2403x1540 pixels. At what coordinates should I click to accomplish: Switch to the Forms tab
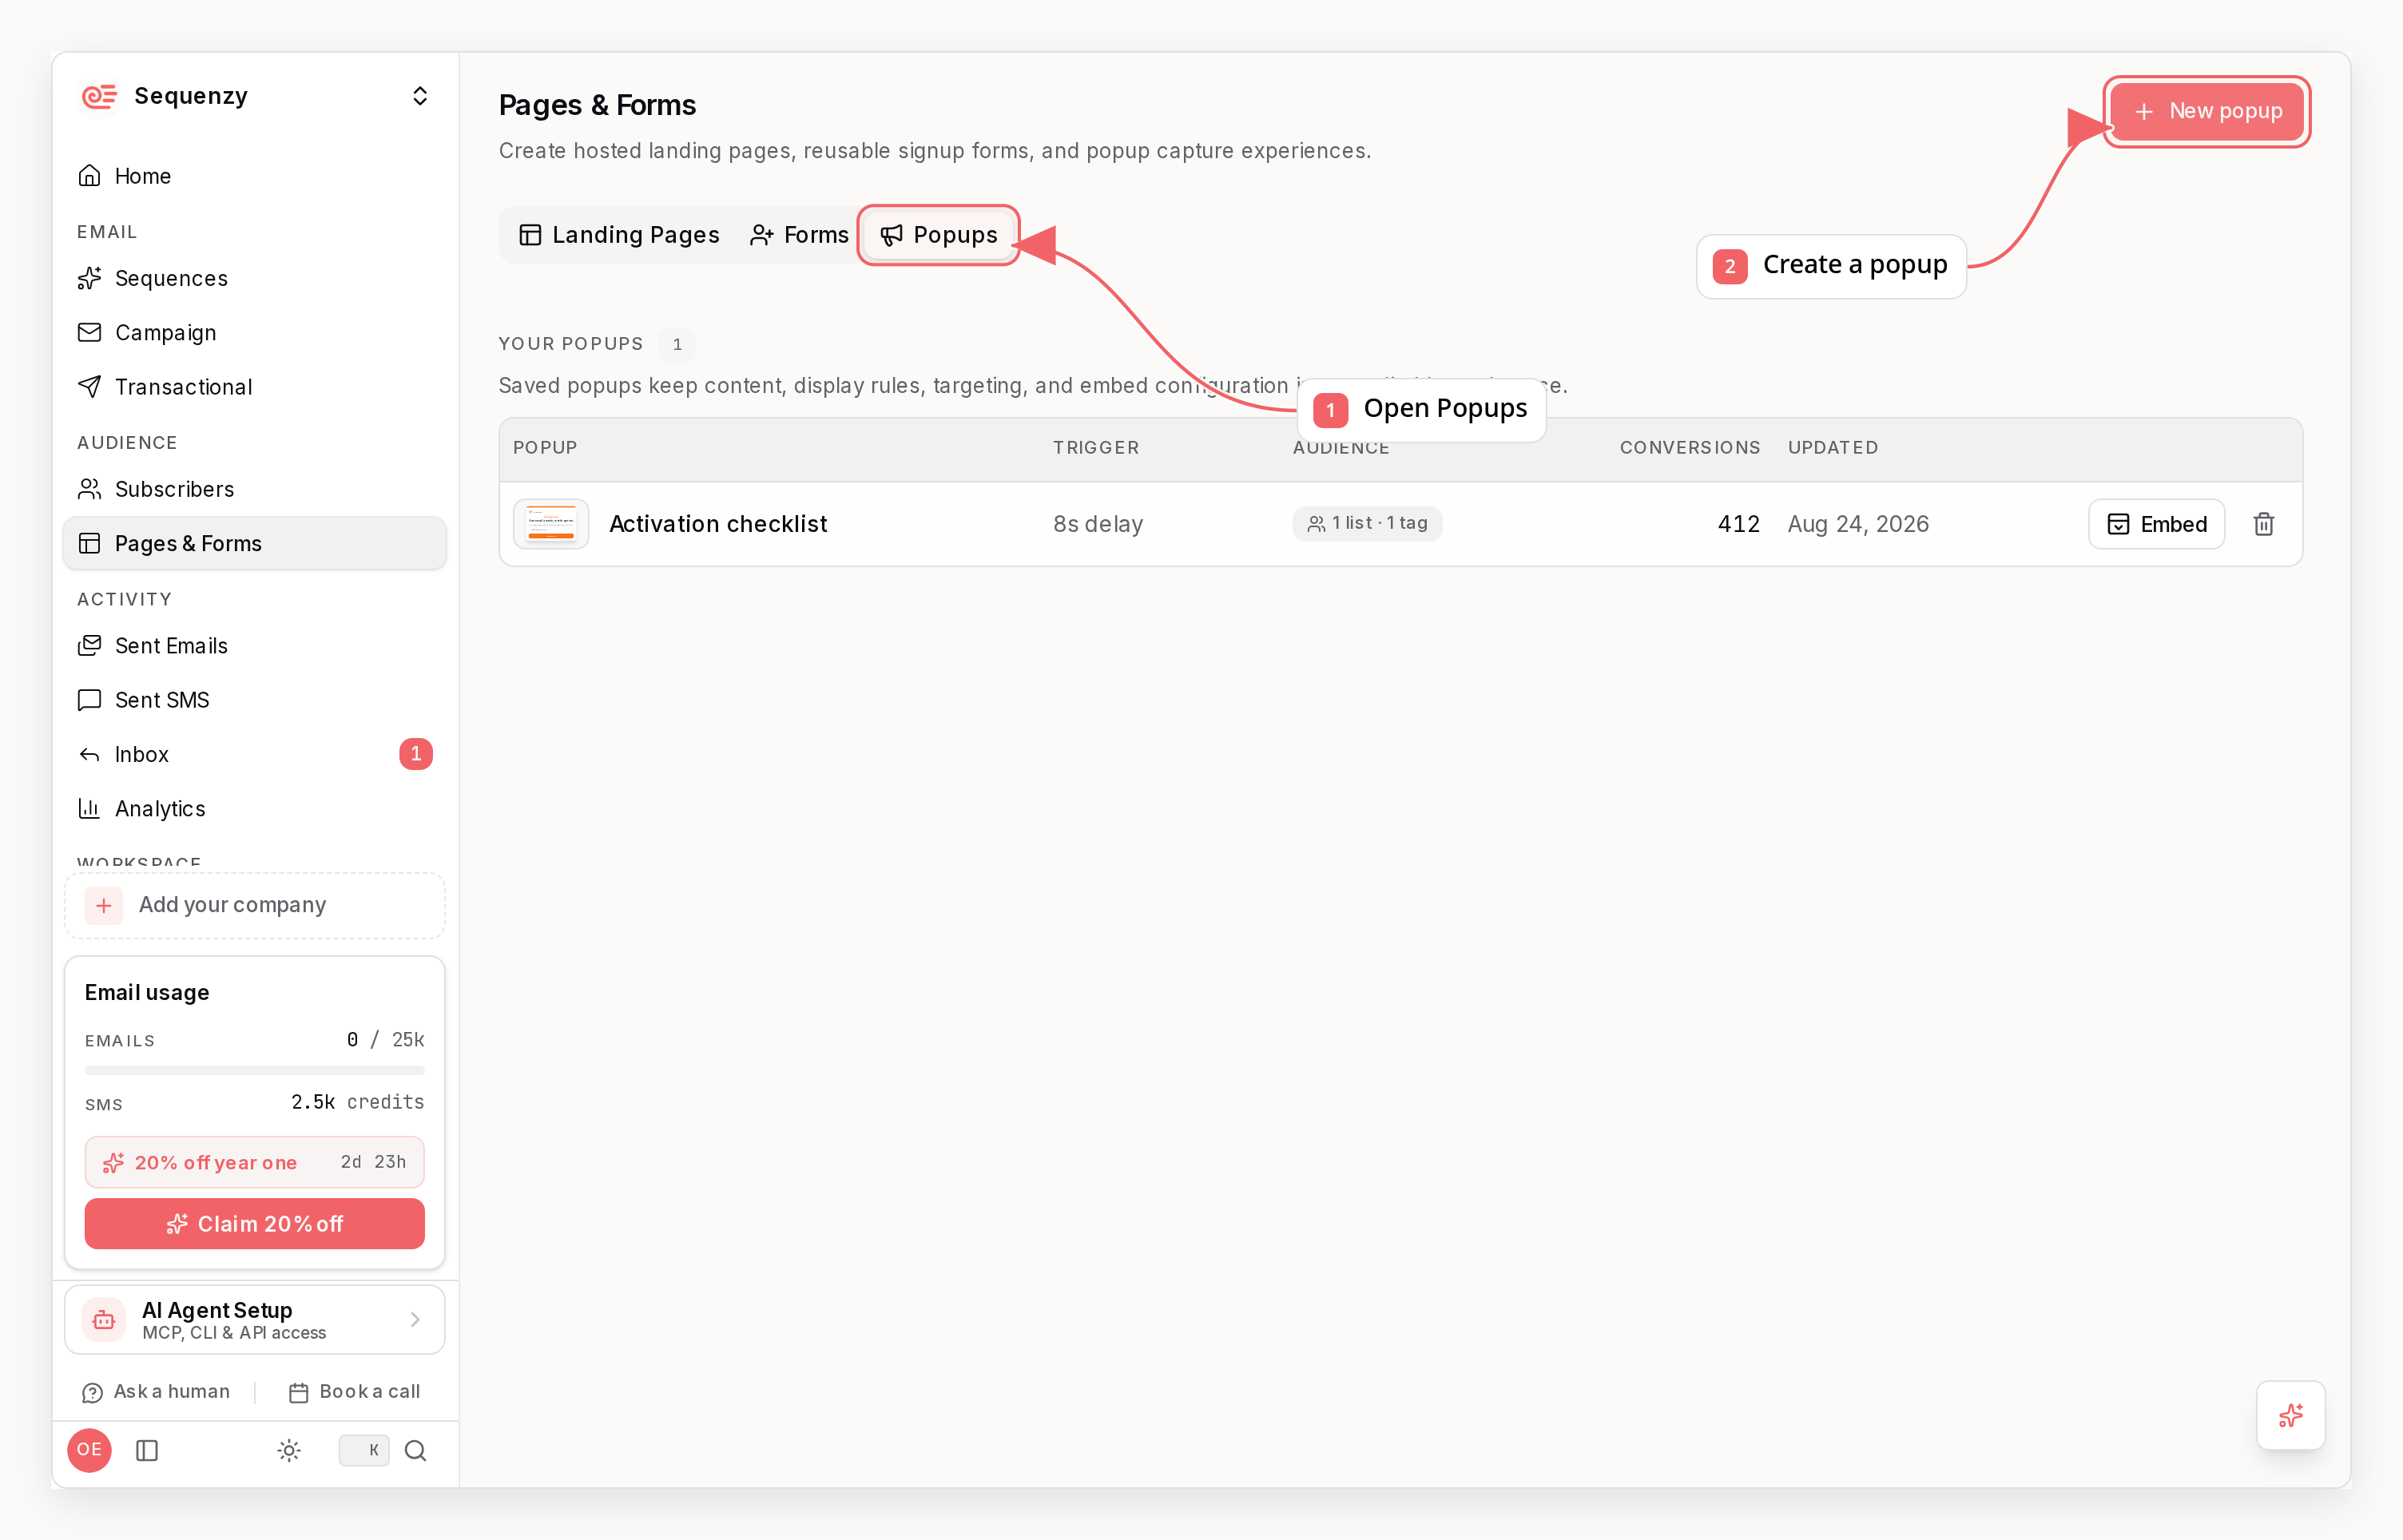click(799, 235)
